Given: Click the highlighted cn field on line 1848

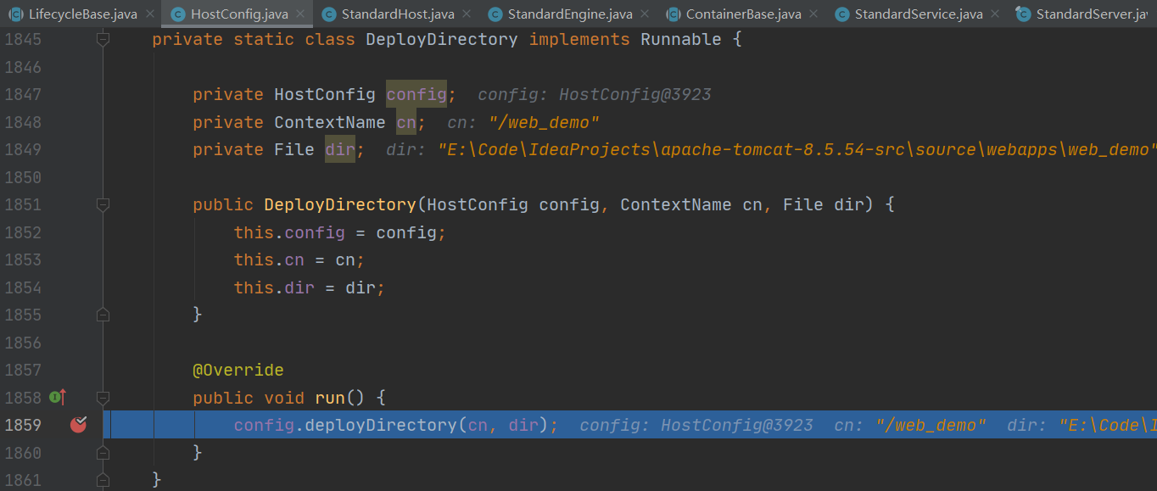Looking at the screenshot, I should coord(406,122).
